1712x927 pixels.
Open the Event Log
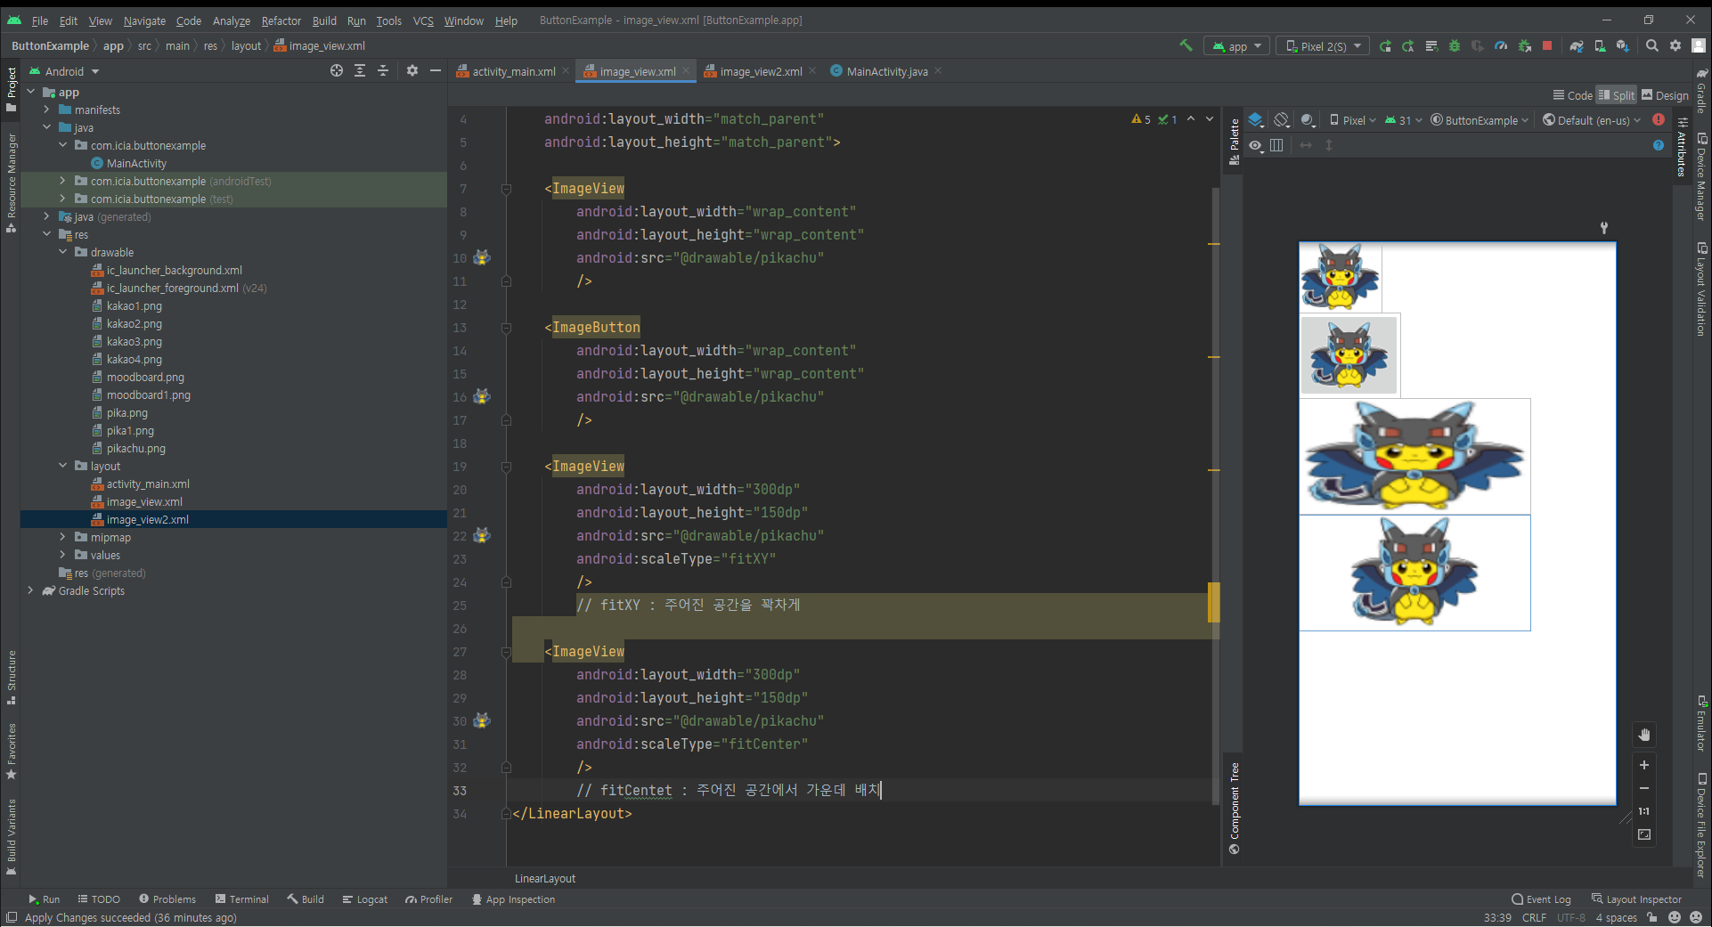click(x=1542, y=899)
